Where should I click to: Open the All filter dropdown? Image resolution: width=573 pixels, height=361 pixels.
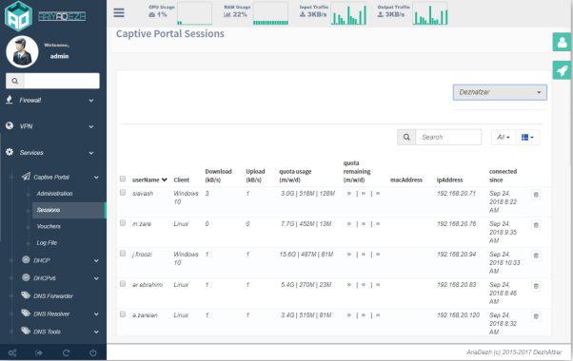coord(504,137)
